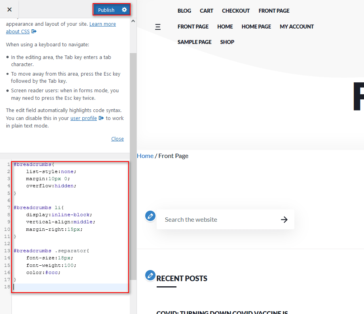Open the SHOP menu item
Image resolution: width=364 pixels, height=314 pixels.
point(227,42)
